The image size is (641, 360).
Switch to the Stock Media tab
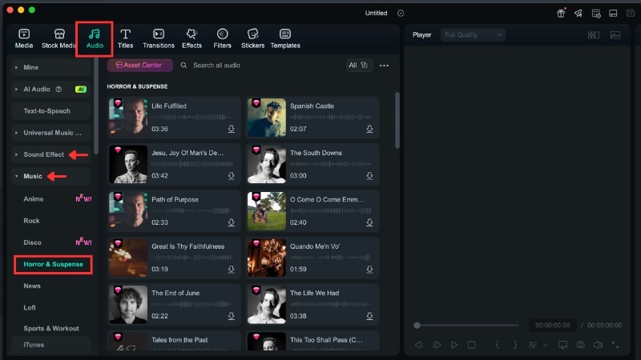point(58,38)
